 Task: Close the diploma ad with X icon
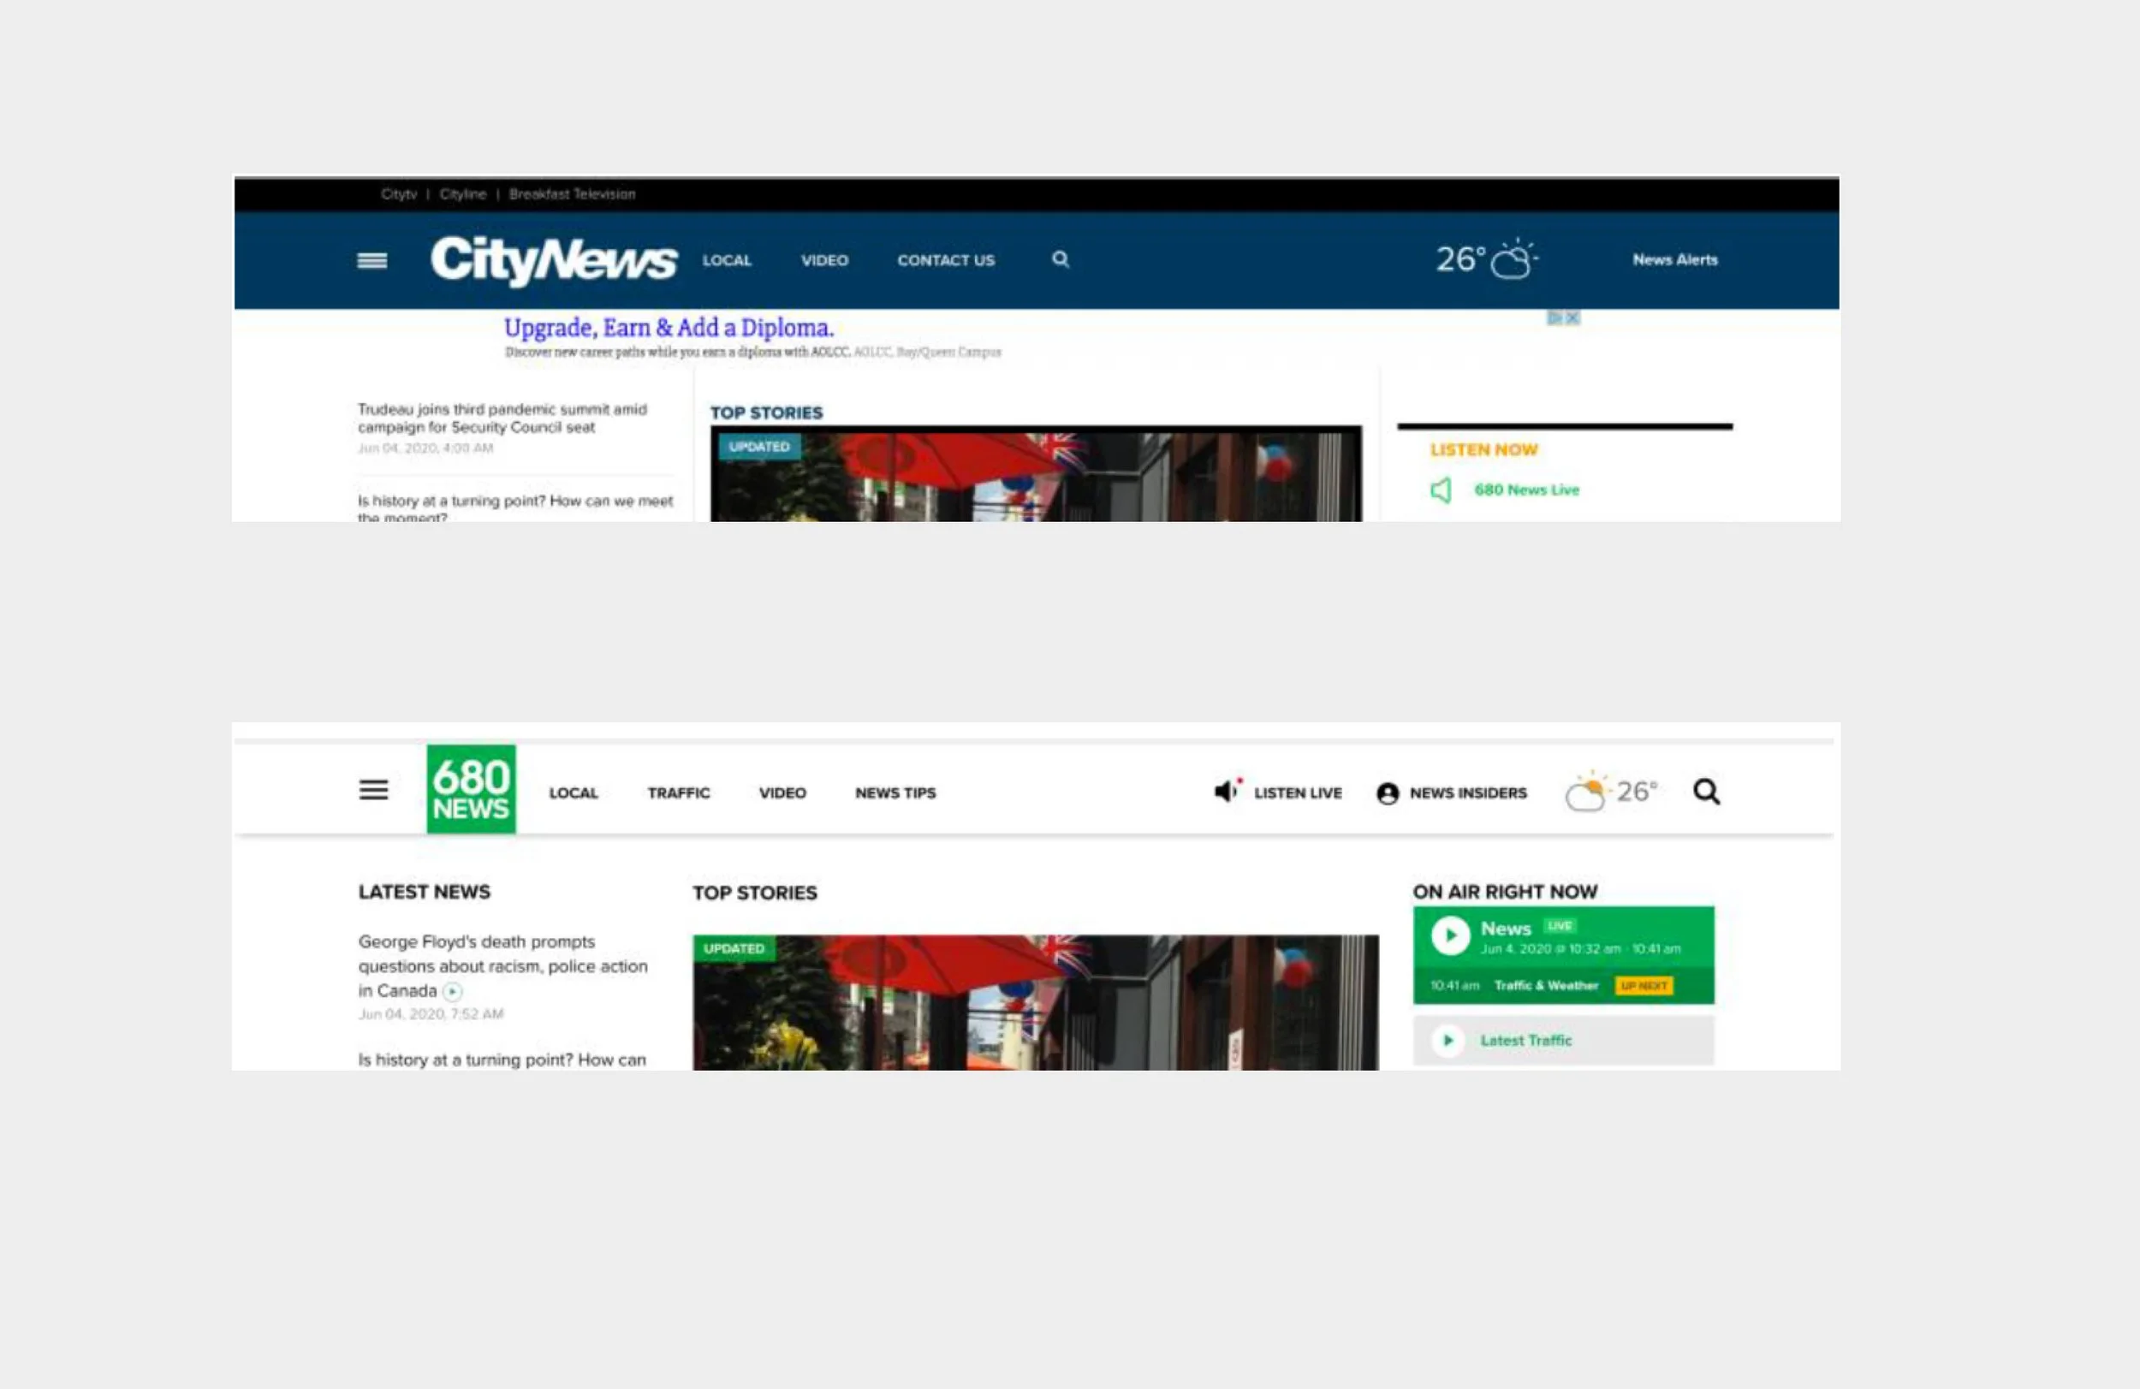(x=1572, y=318)
